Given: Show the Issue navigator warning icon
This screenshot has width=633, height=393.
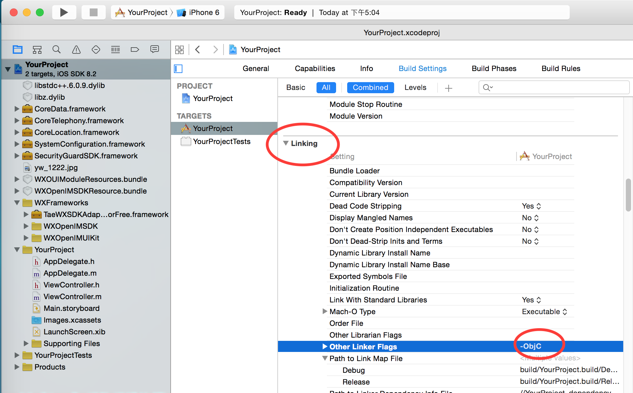Looking at the screenshot, I should click(76, 50).
